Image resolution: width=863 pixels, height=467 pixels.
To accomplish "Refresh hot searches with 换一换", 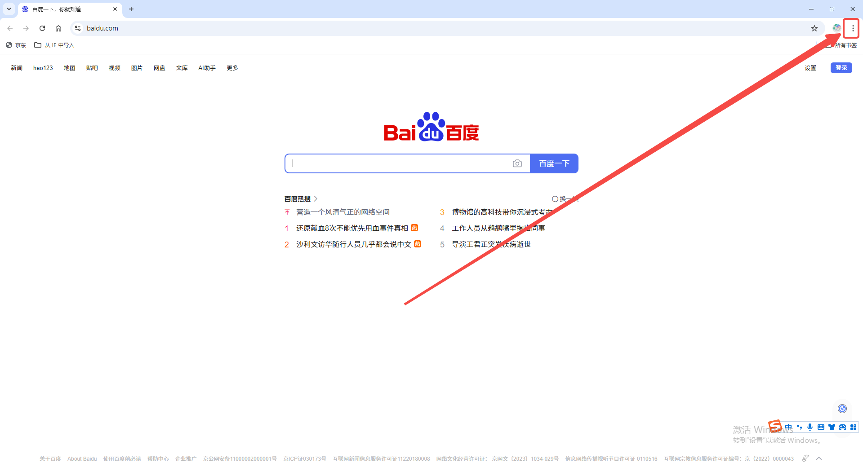I will [x=565, y=199].
